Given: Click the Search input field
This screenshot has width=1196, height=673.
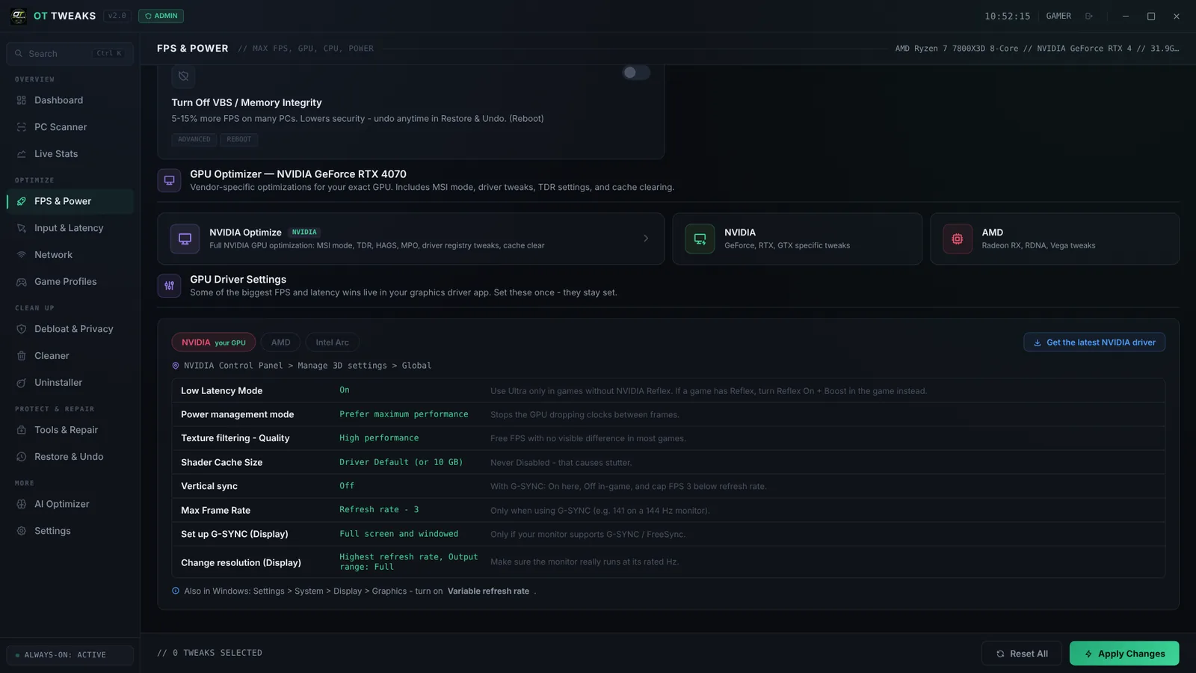Looking at the screenshot, I should pyautogui.click(x=70, y=54).
